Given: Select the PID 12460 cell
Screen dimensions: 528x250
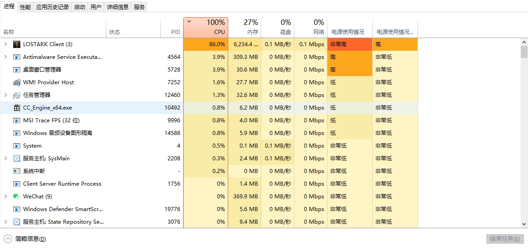Looking at the screenshot, I should point(173,95).
